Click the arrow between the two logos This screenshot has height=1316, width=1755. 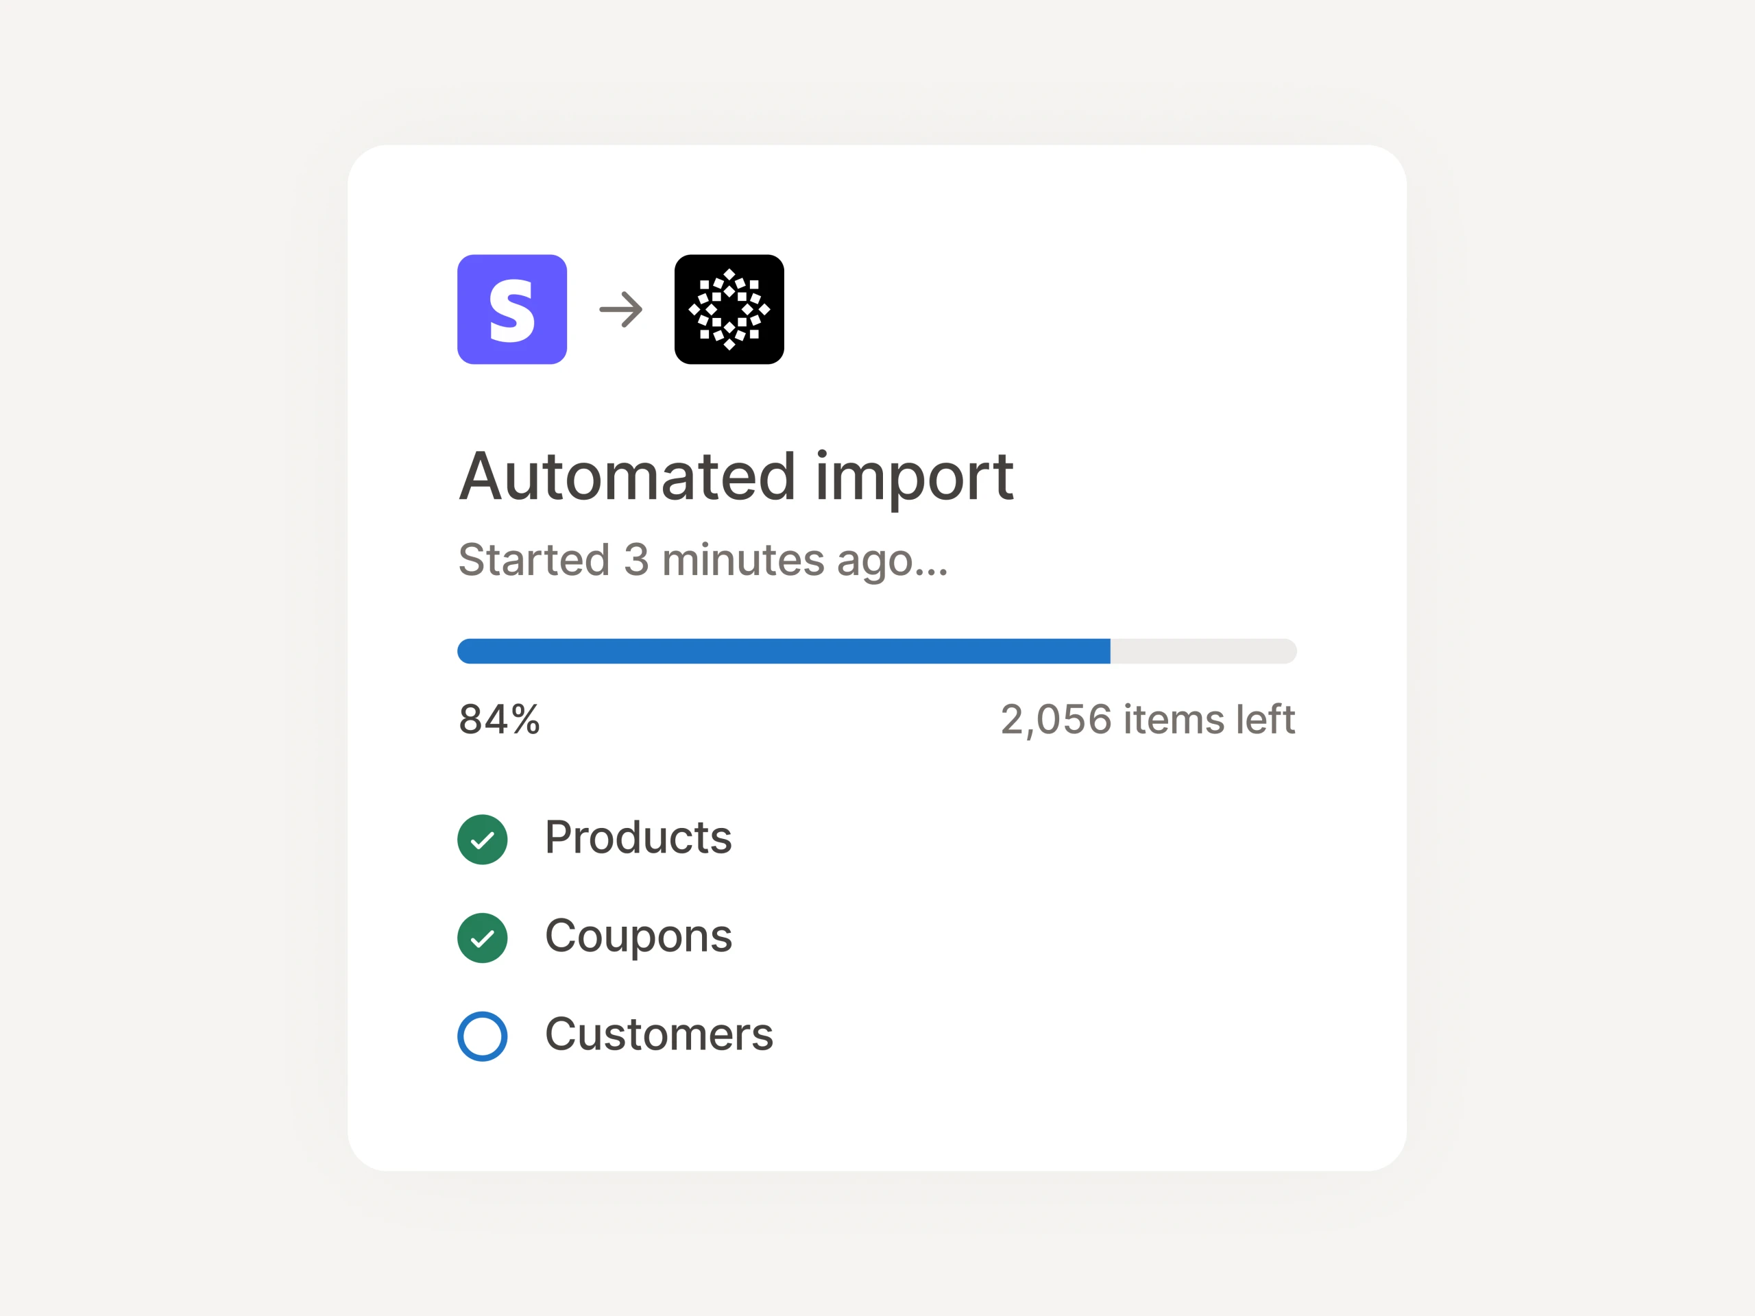pos(620,309)
